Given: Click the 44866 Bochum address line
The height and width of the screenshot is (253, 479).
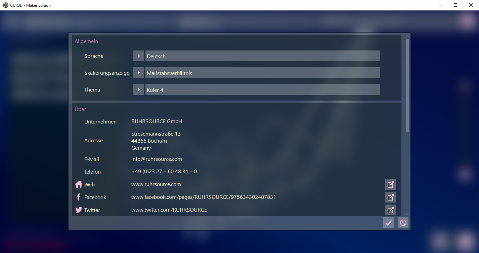Looking at the screenshot, I should point(149,141).
